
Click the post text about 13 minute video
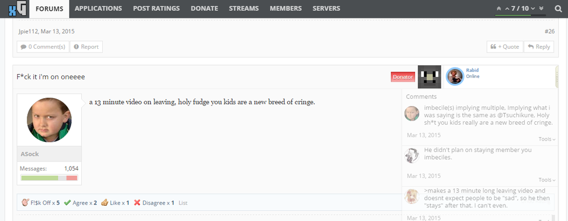pyautogui.click(x=202, y=102)
